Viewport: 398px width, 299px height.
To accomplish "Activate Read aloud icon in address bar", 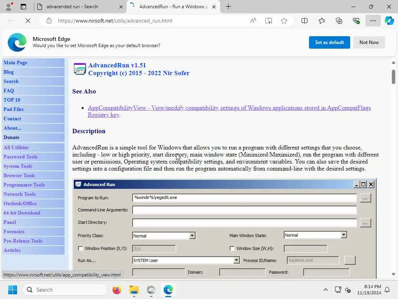I will click(253, 21).
